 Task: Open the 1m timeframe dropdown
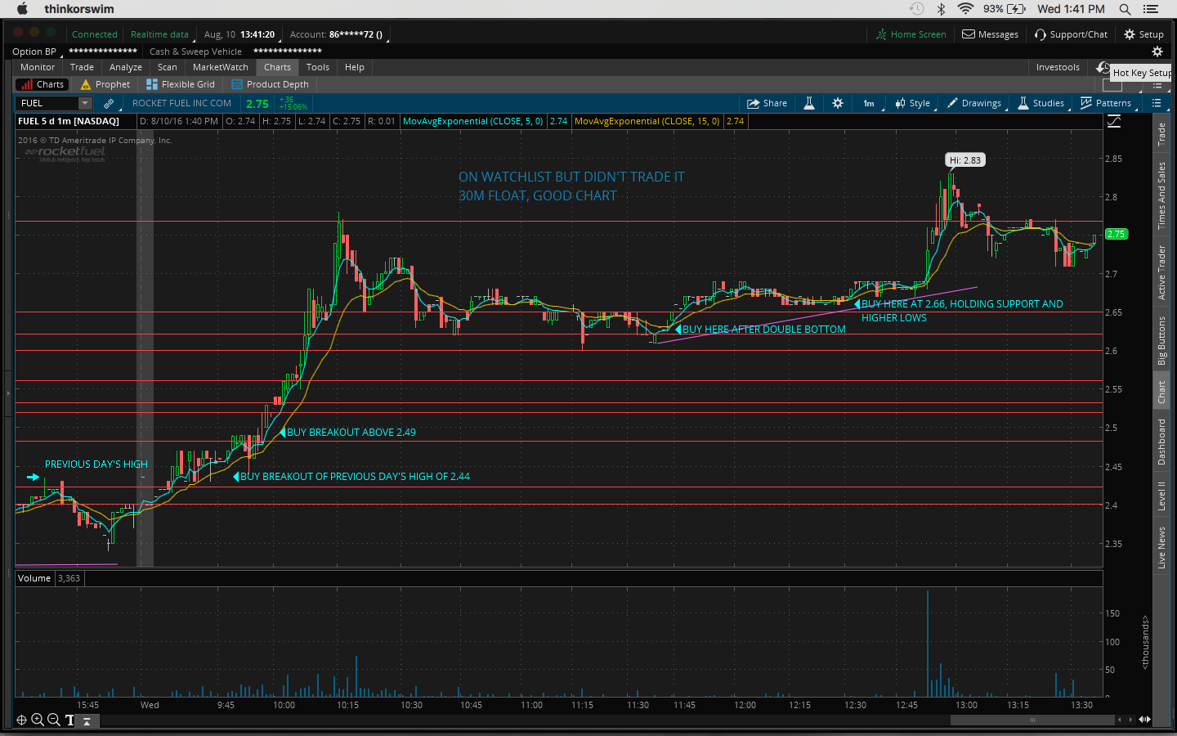(869, 103)
